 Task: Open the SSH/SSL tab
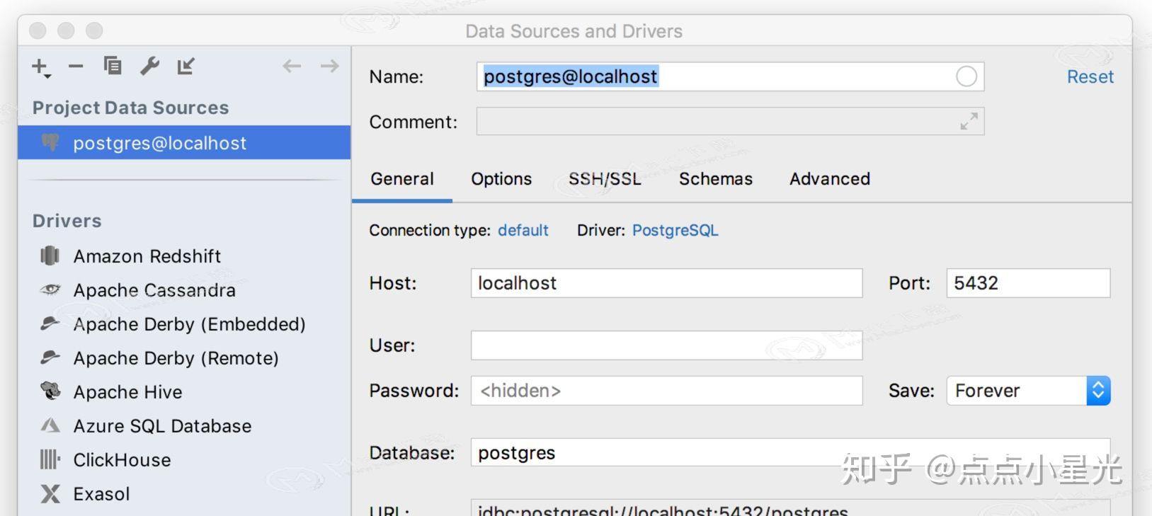pyautogui.click(x=605, y=179)
